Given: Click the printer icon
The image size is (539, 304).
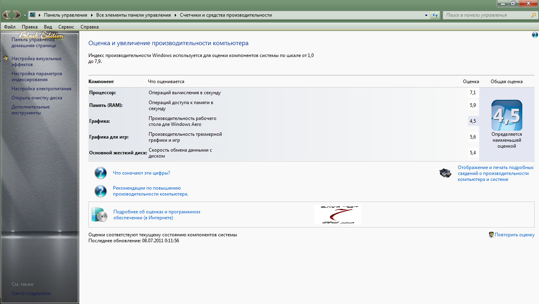Looking at the screenshot, I should click(445, 173).
